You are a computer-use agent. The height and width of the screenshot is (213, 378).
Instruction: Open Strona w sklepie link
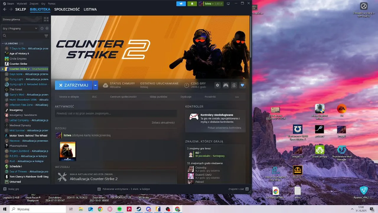69,97
